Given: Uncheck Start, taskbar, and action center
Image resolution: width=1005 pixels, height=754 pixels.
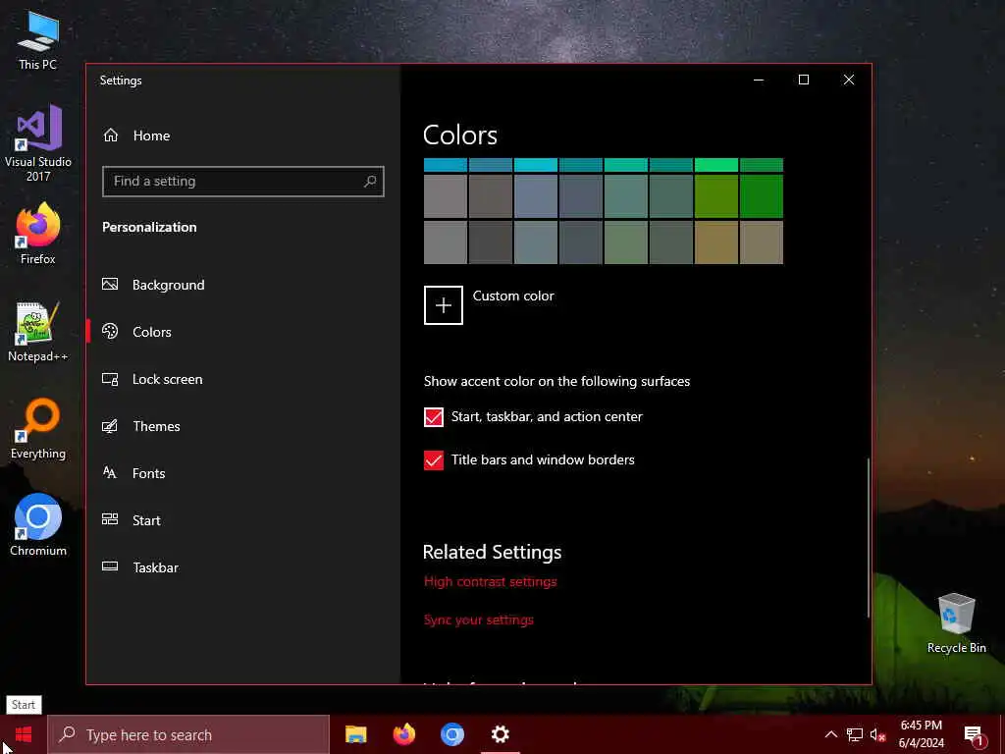Looking at the screenshot, I should (433, 416).
